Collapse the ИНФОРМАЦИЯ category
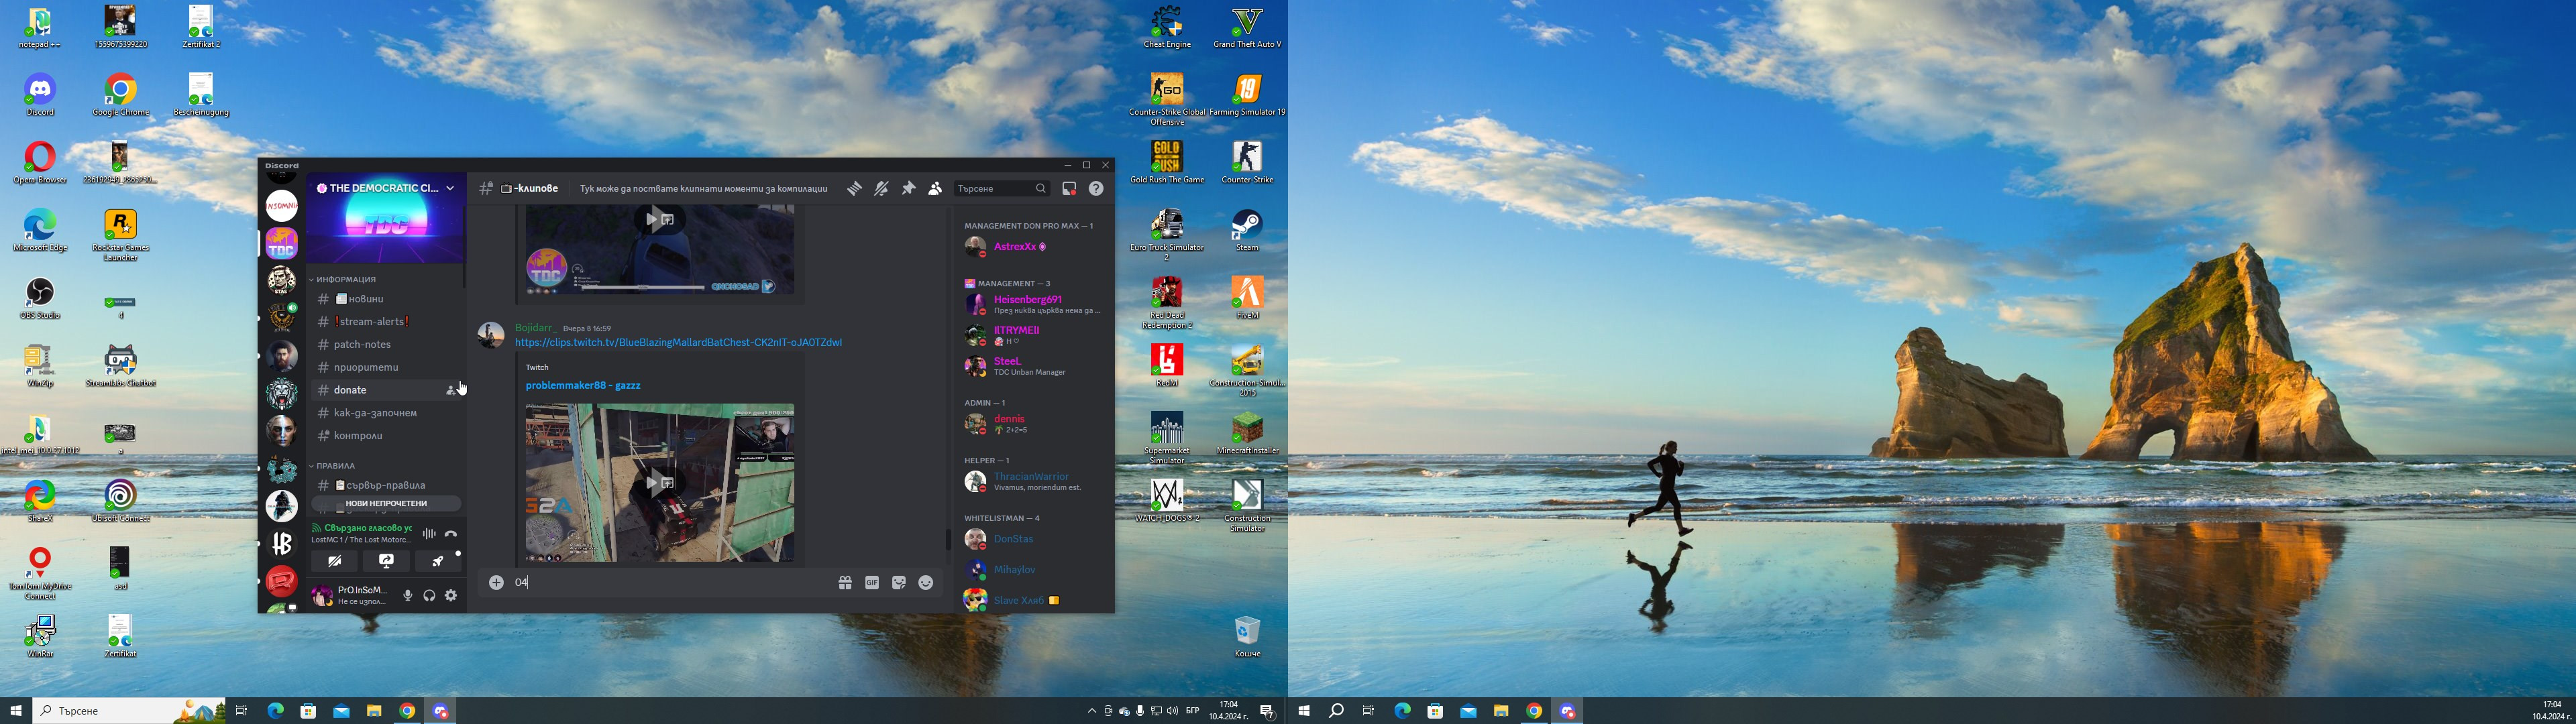The height and width of the screenshot is (724, 2576). (x=345, y=280)
